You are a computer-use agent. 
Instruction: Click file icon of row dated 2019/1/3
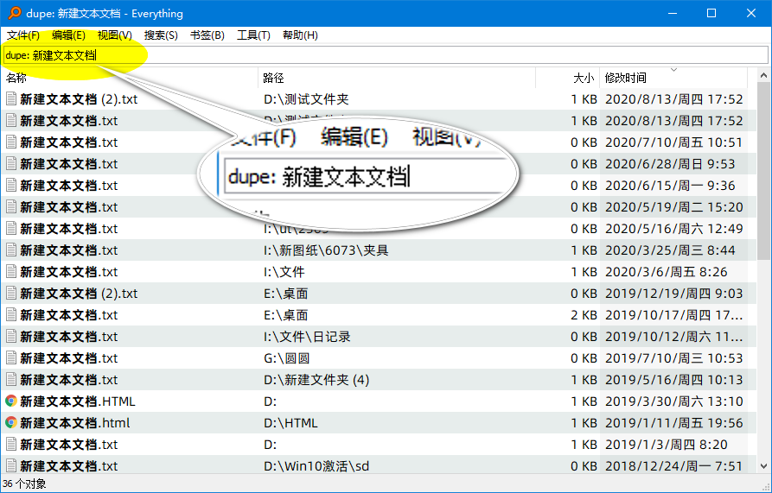11,445
